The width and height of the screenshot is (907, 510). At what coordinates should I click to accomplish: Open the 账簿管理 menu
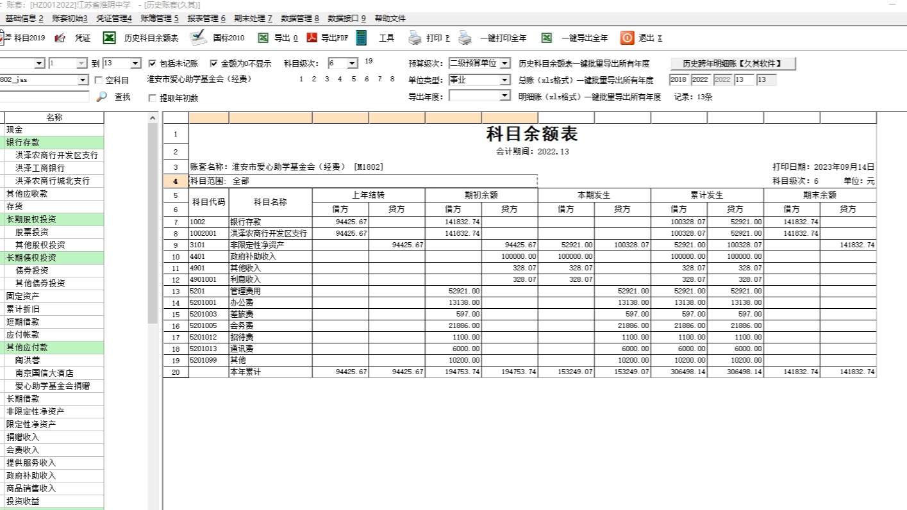tap(160, 19)
